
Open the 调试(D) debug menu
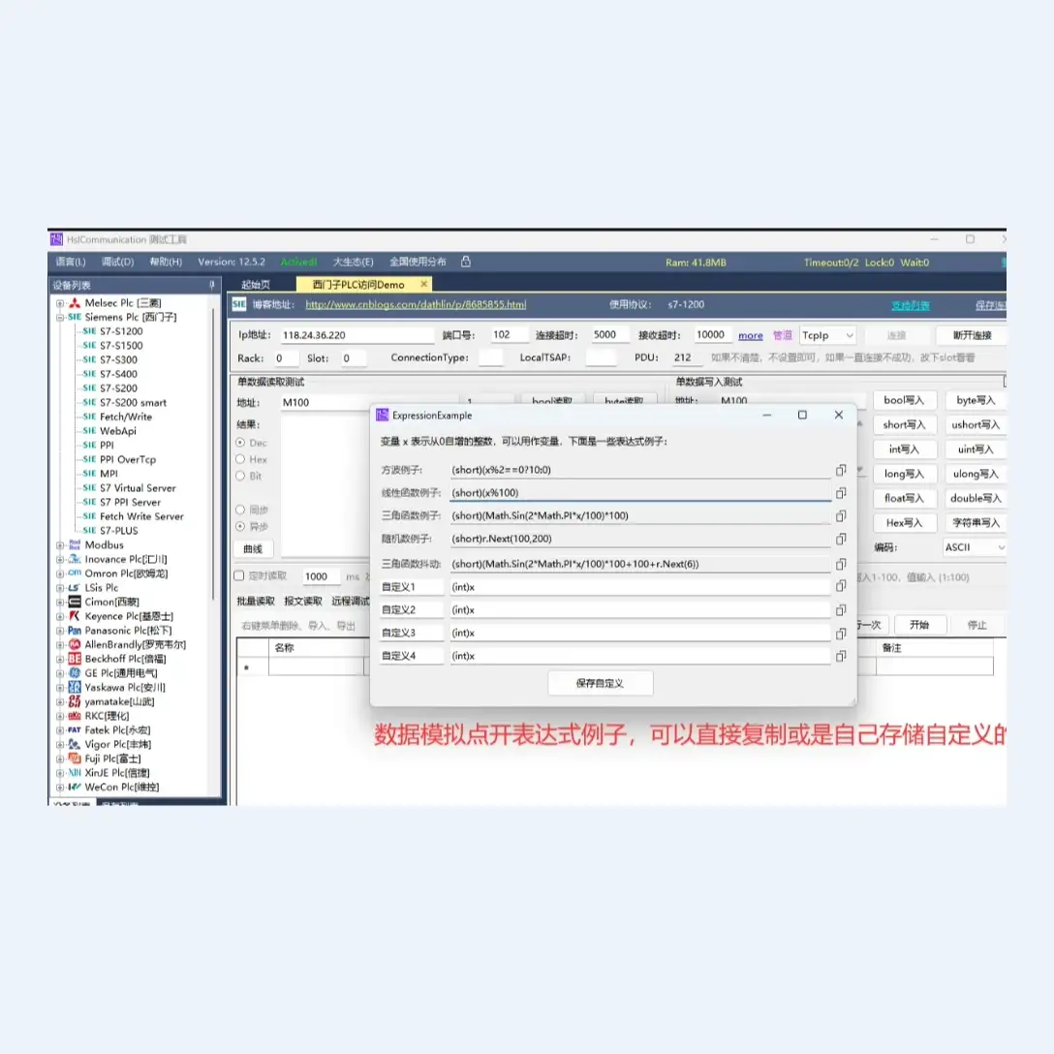117,263
